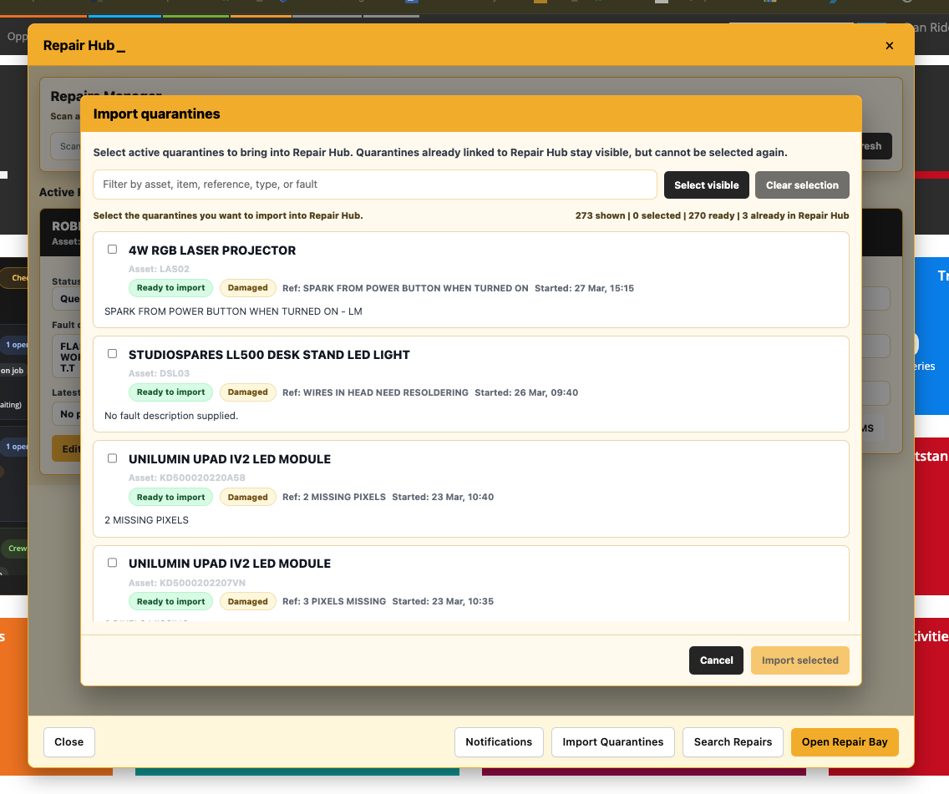Viewport: 949px width, 794px height.
Task: Click the Ready to import badge on LAS02
Action: 170,287
